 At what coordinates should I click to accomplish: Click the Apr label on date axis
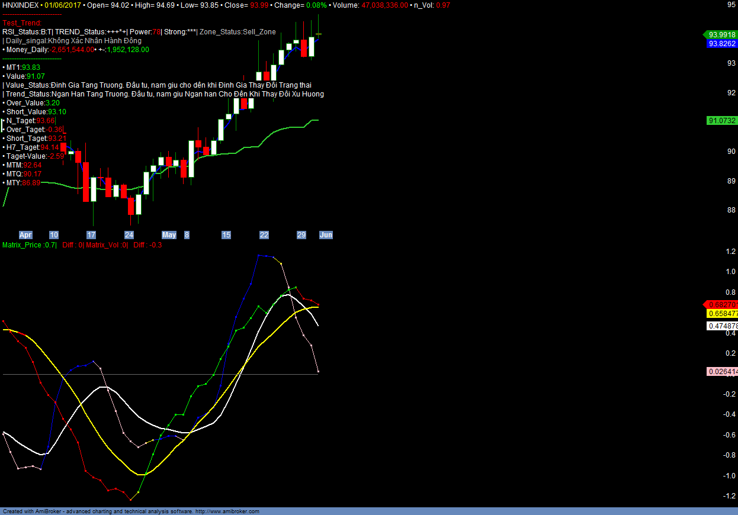click(25, 235)
